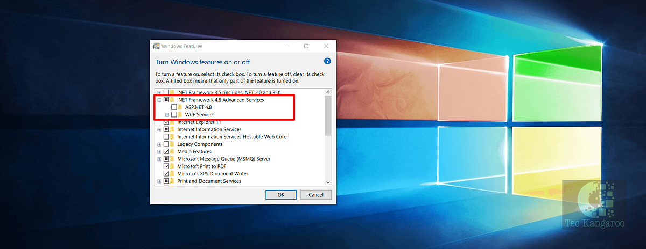Expand the Media Features node

159,152
